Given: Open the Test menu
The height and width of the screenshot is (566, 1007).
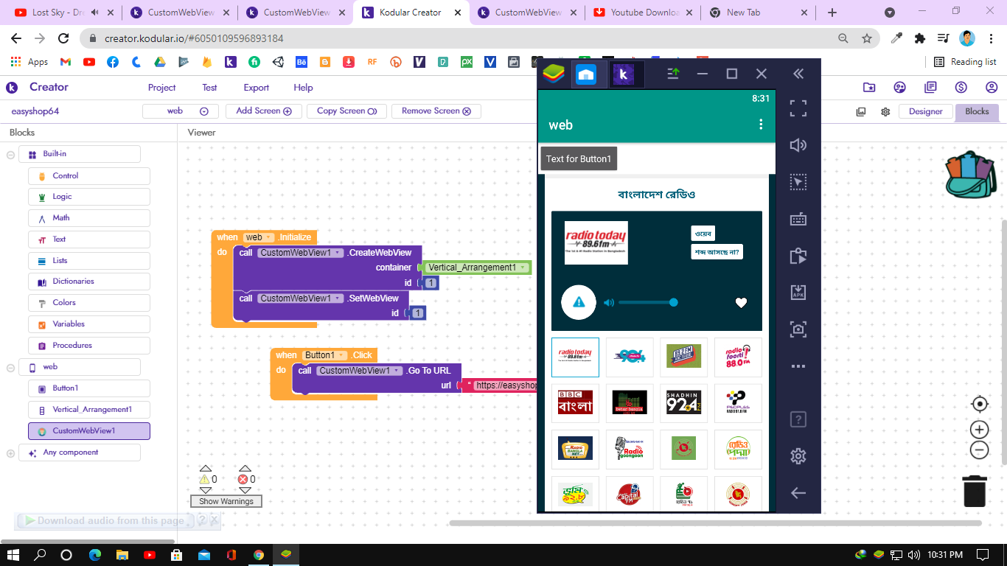Looking at the screenshot, I should (x=209, y=87).
